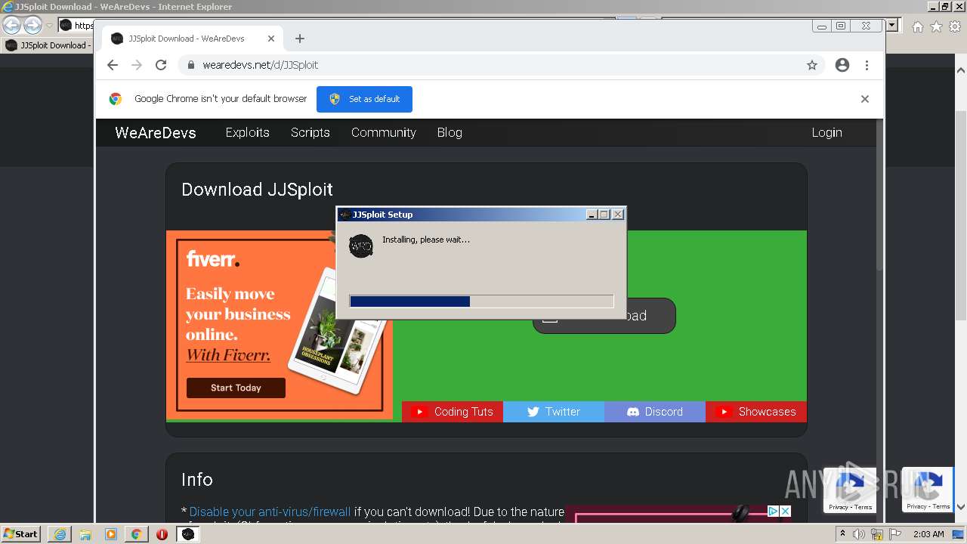Open Action Center flag icon
Viewport: 967px width, 544px height.
coord(895,534)
